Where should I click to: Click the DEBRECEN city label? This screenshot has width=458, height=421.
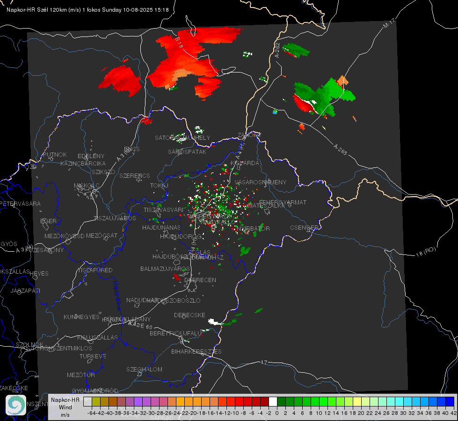pos(200,280)
